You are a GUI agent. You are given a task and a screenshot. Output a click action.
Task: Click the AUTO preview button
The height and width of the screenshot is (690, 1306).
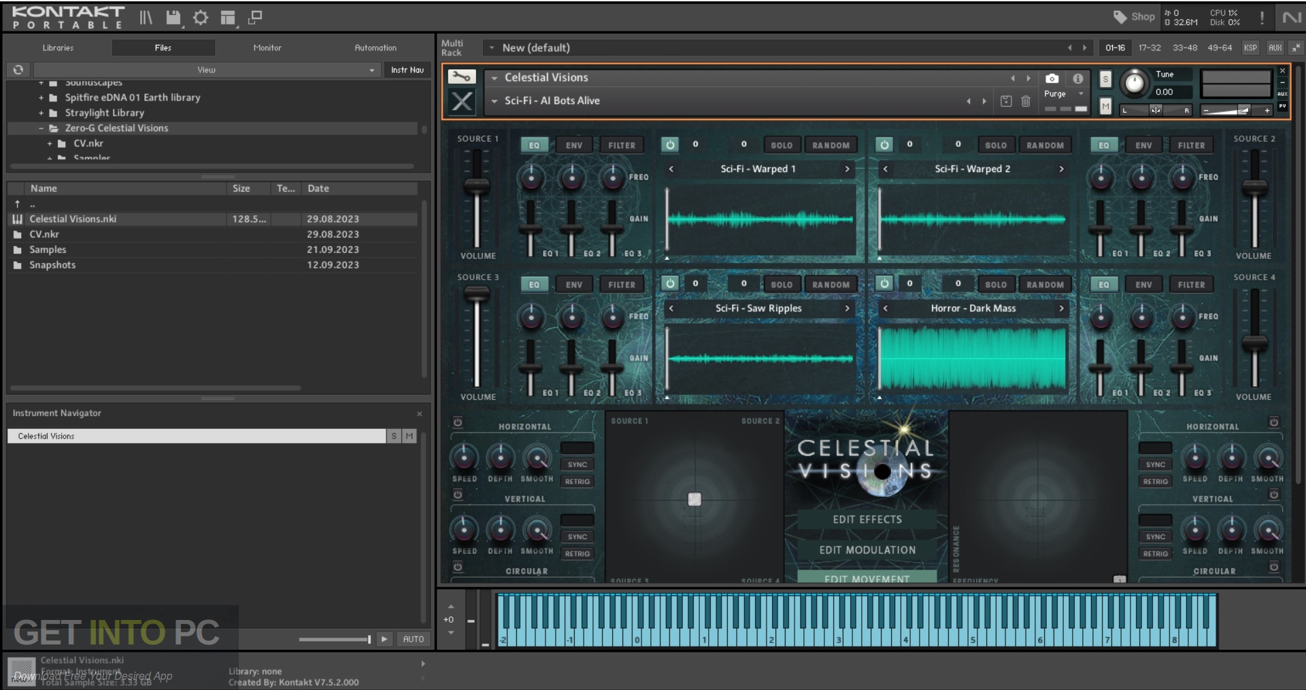[413, 639]
